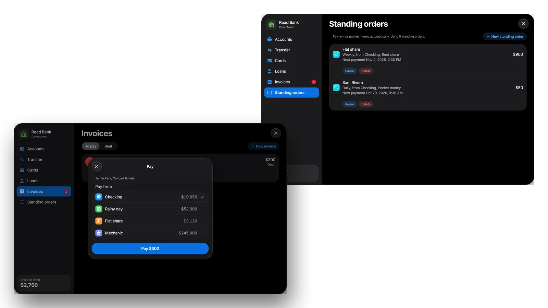This screenshot has width=548, height=308.
Task: Select Transfer icon in Standing orders window sidebar
Action: click(x=270, y=50)
